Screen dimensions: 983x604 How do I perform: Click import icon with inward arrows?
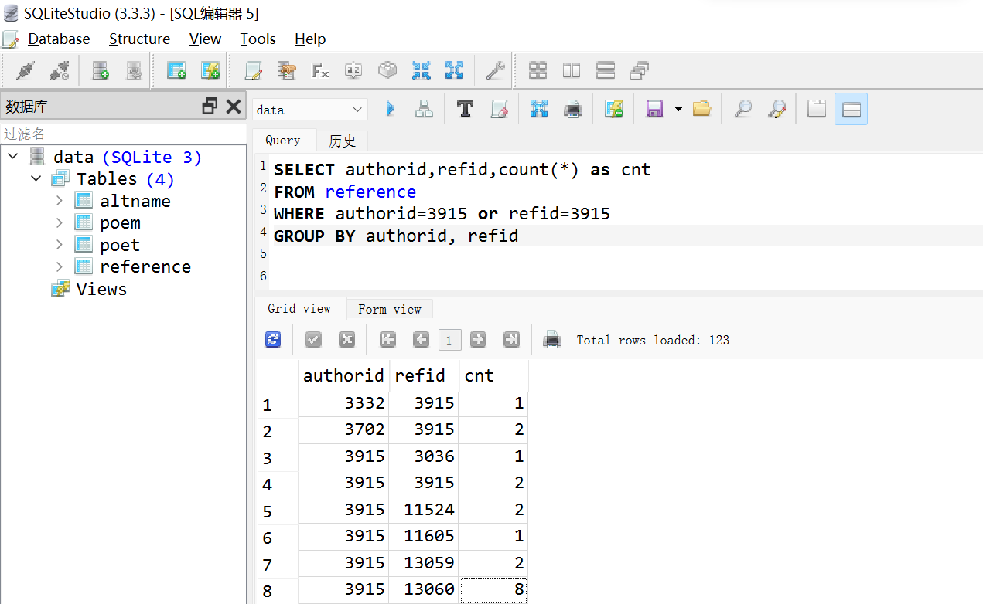[421, 71]
